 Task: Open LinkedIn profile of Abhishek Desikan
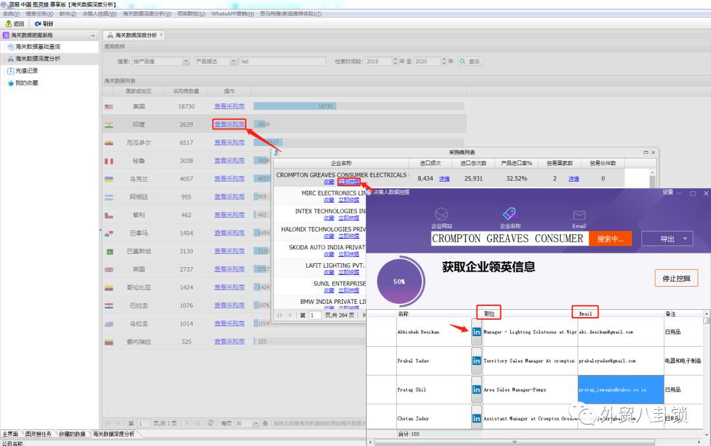477,332
